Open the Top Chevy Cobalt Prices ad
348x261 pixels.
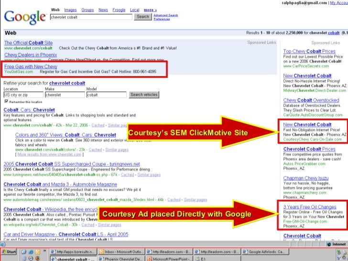[x=309, y=51]
